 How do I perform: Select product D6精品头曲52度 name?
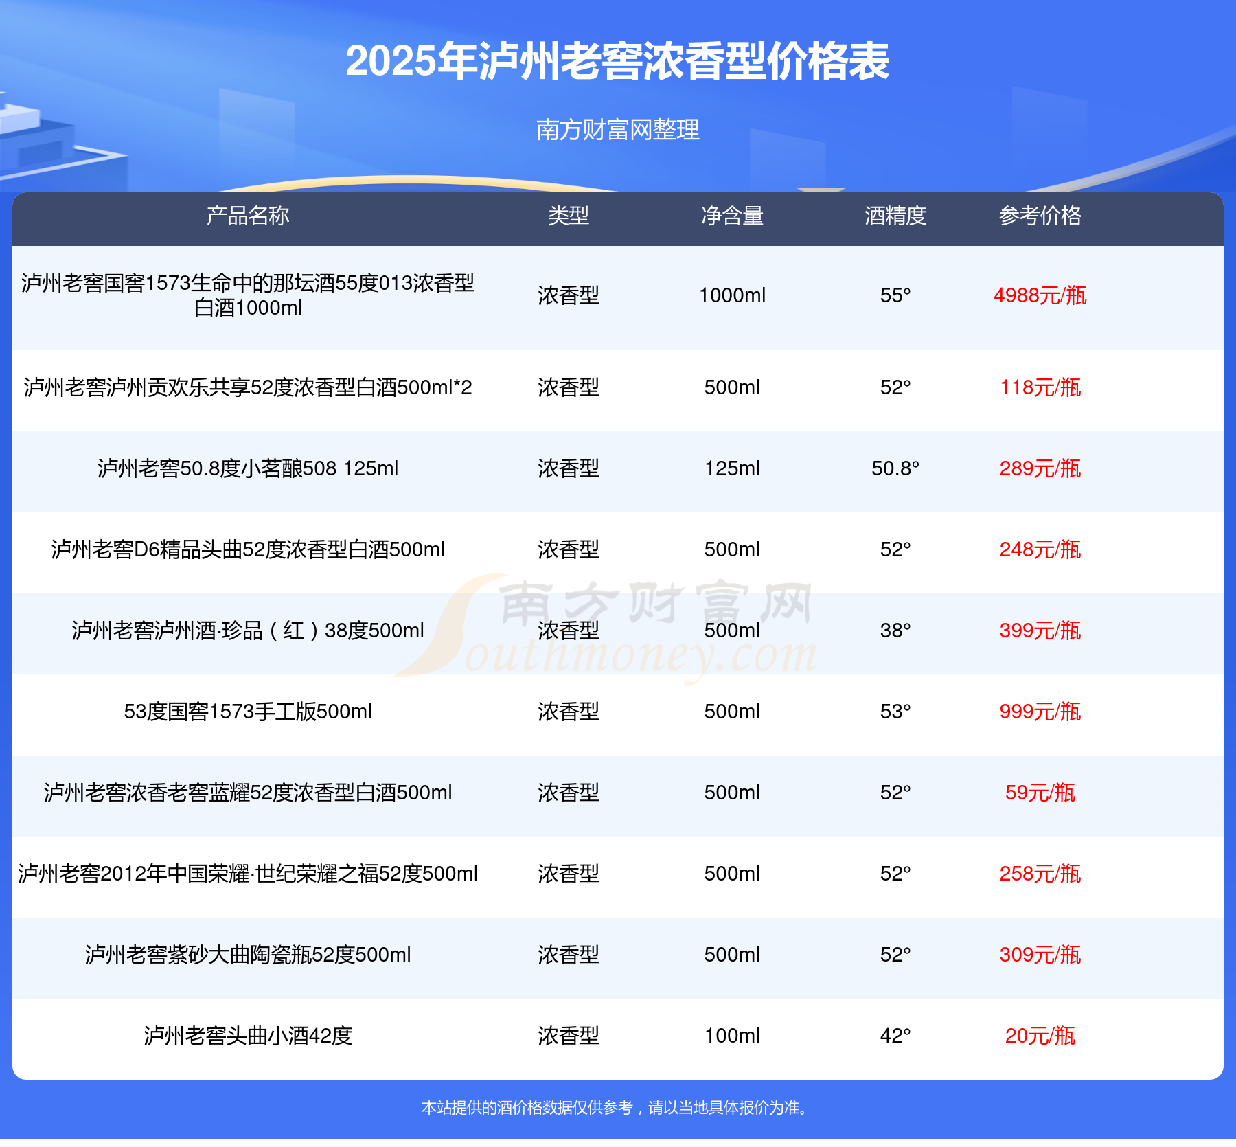click(x=248, y=549)
